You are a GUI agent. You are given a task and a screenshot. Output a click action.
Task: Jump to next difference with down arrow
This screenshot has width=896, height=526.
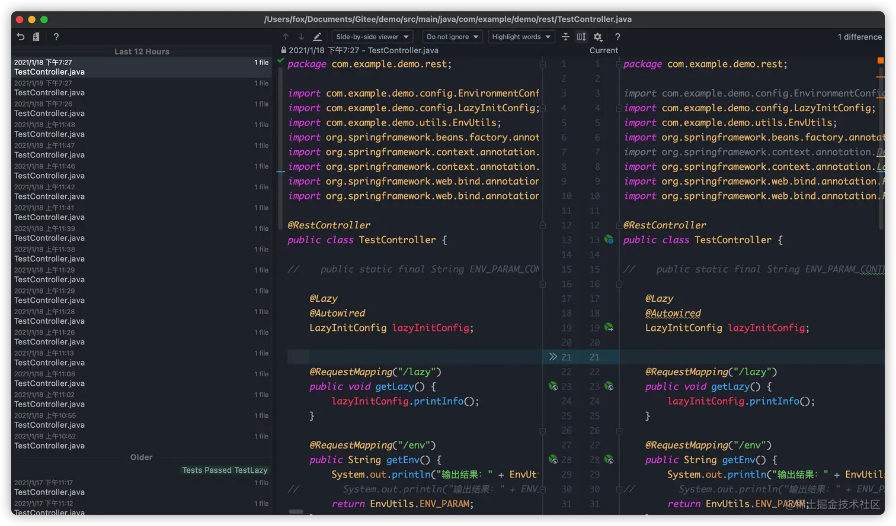pos(301,37)
